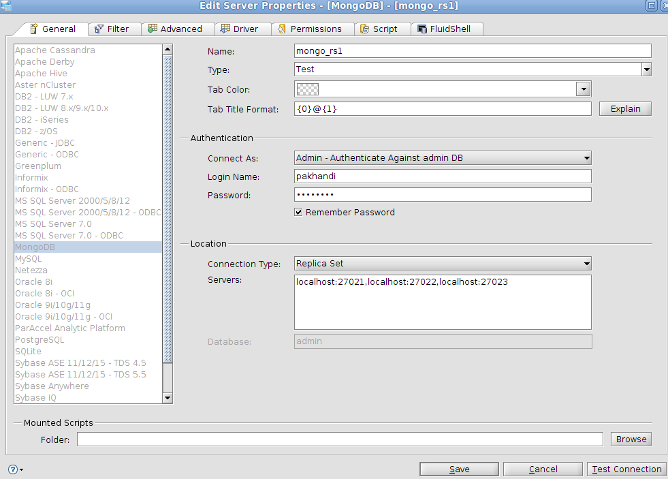Select Sybase ASE 11/12/15 - TDS 5.5
Image resolution: width=668 pixels, height=479 pixels.
click(89, 375)
